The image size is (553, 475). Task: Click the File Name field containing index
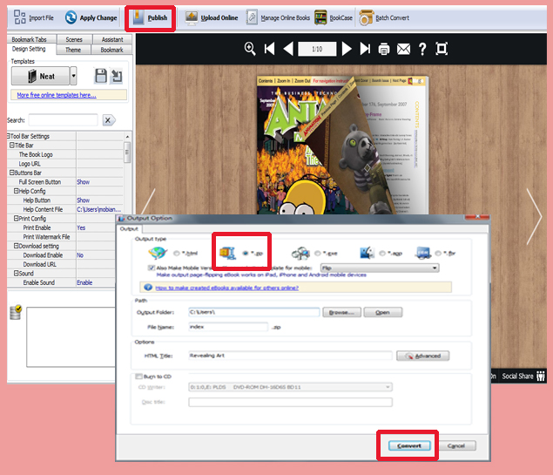[228, 327]
